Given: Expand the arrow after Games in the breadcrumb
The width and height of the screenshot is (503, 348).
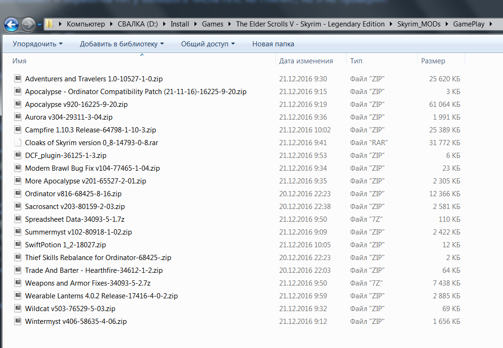Looking at the screenshot, I should coord(229,24).
